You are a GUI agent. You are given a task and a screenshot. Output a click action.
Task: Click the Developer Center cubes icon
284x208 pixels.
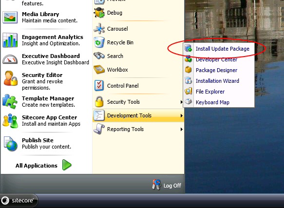pyautogui.click(x=189, y=59)
